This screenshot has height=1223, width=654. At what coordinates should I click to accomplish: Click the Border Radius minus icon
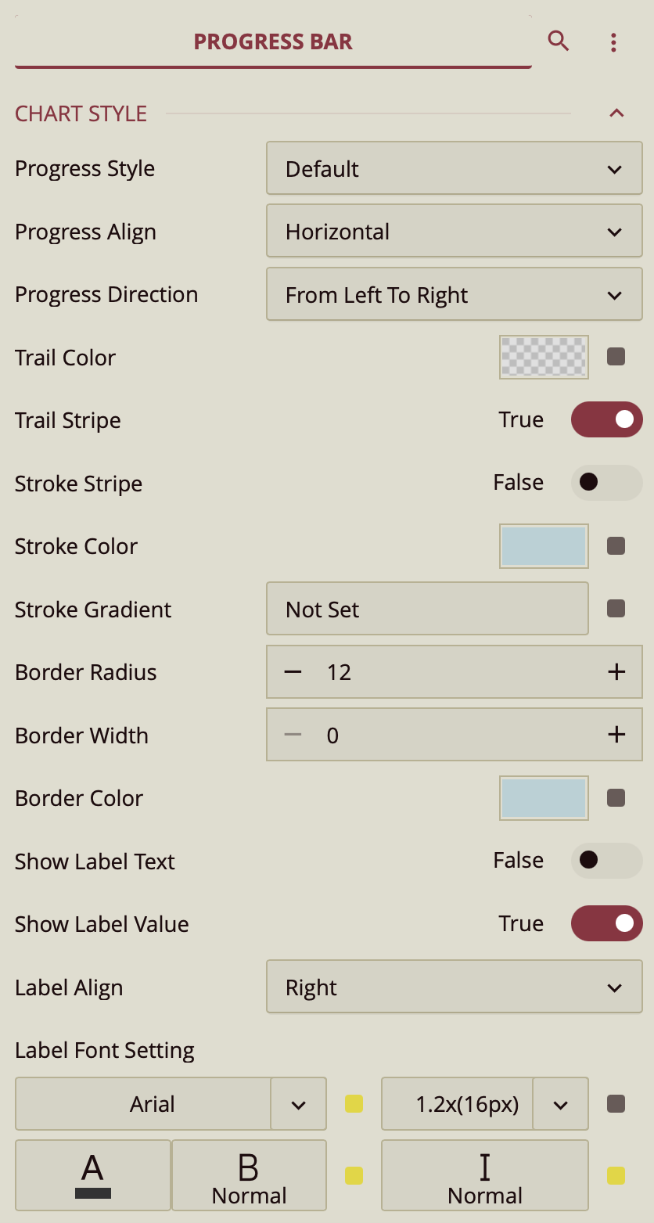coord(293,672)
